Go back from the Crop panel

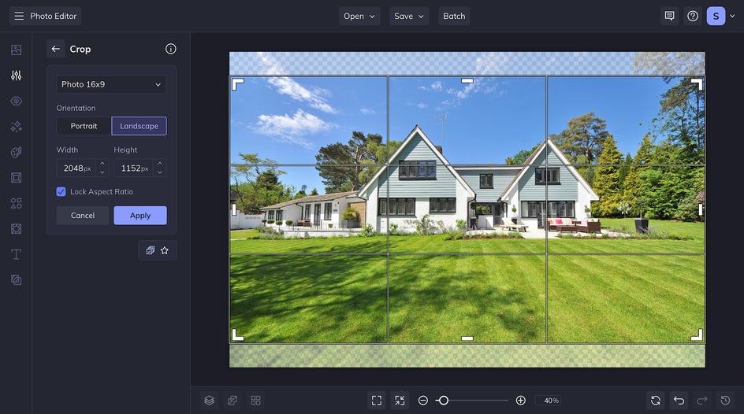(x=55, y=49)
